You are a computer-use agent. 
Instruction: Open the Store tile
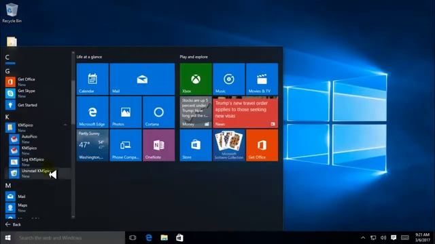click(196, 145)
